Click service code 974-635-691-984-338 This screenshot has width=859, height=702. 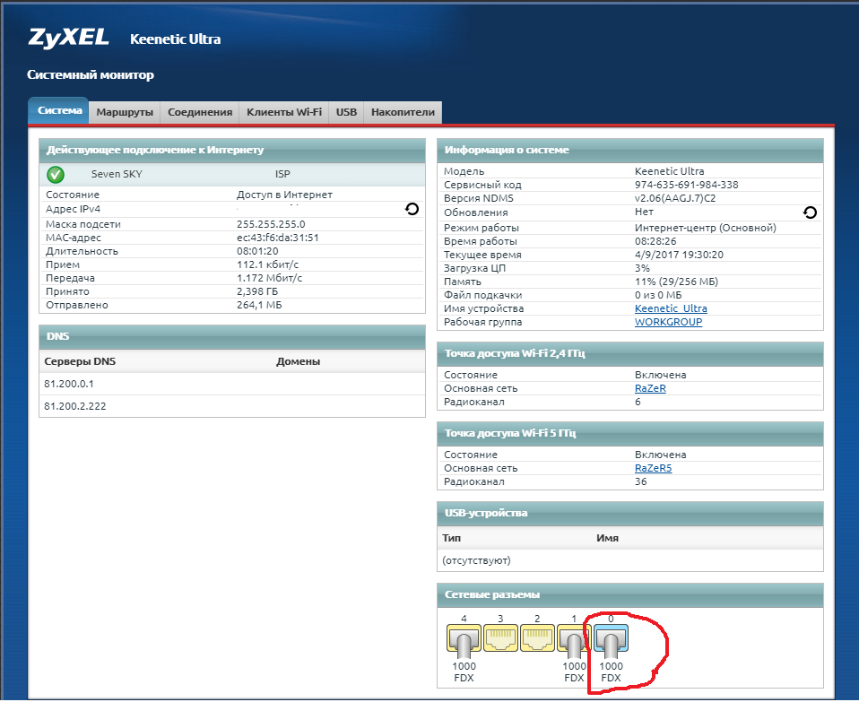click(687, 185)
